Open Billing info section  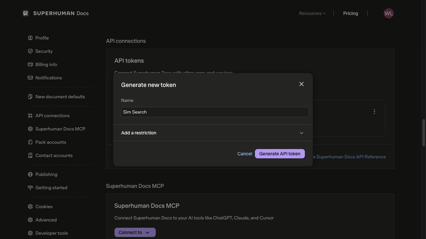46,64
